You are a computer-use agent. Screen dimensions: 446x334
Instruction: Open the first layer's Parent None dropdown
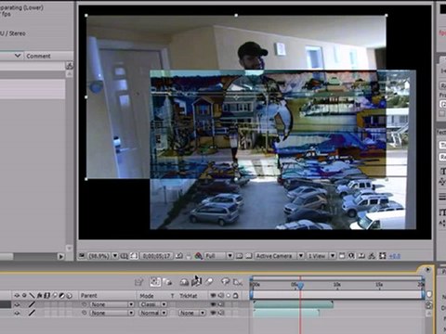point(112,304)
